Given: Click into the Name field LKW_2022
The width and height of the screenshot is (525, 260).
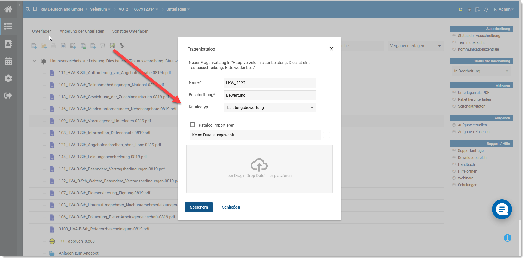Looking at the screenshot, I should tap(270, 83).
